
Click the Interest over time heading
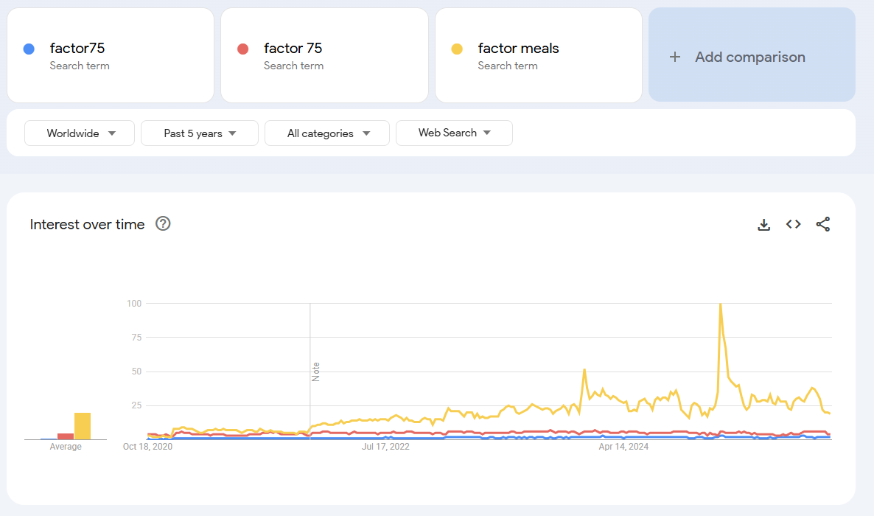87,225
